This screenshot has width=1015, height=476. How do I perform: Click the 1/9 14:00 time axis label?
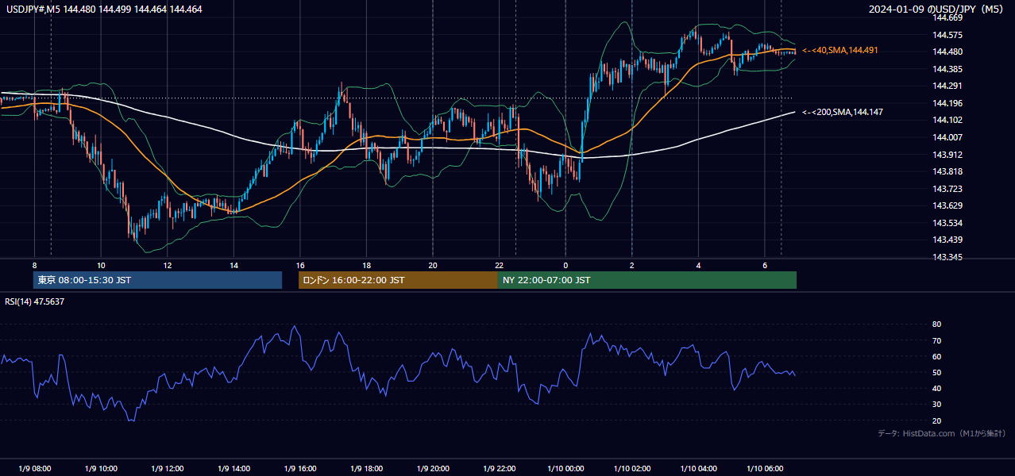[233, 468]
